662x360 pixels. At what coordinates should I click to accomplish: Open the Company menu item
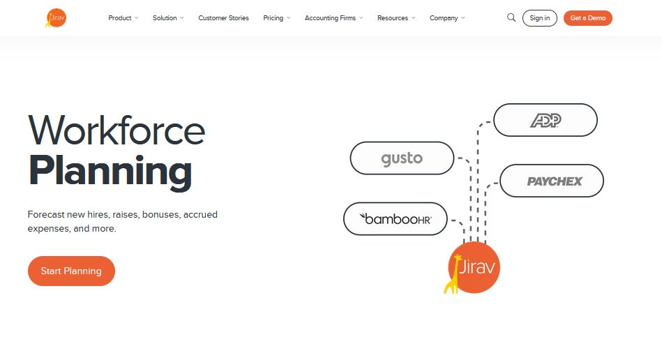444,18
